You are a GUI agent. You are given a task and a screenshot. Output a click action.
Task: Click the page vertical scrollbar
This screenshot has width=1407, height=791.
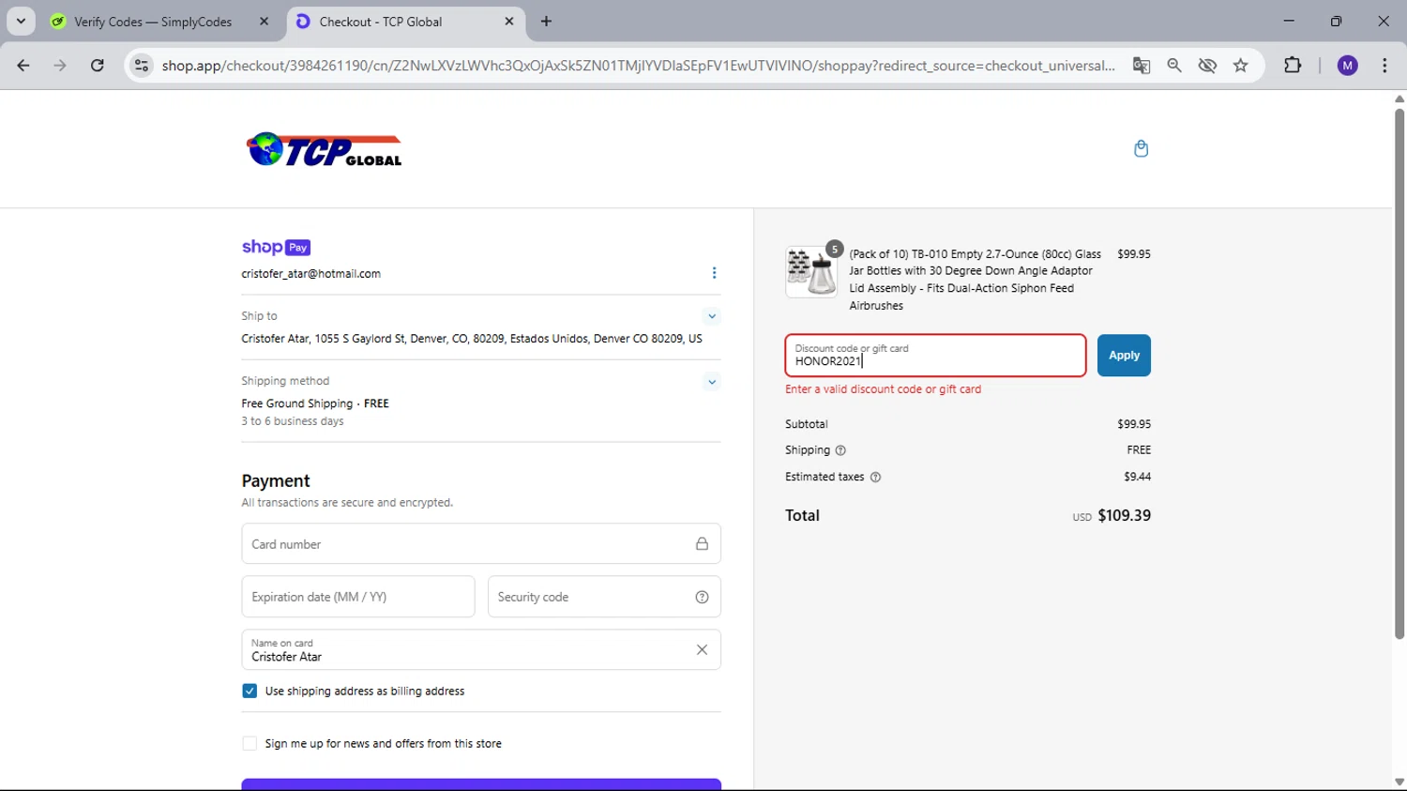pos(1399,375)
